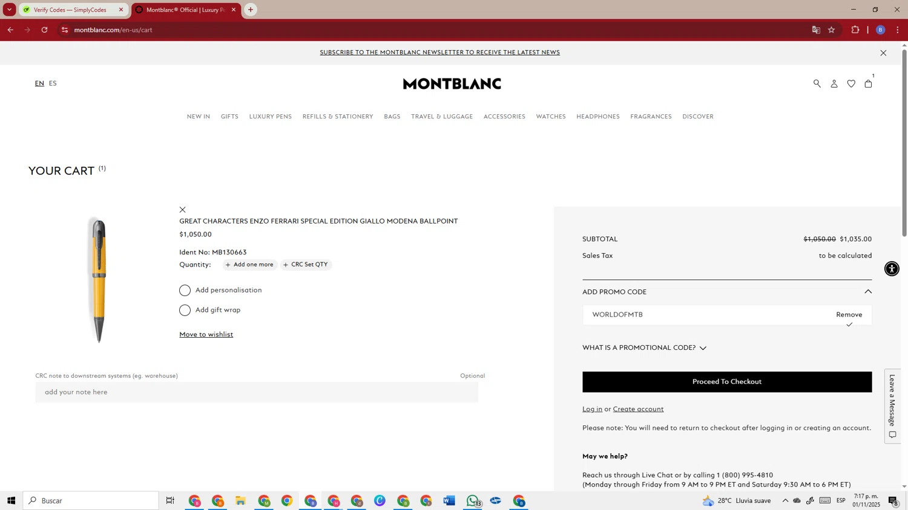The width and height of the screenshot is (908, 510).
Task: Open Great Characters Enzo Ferrari product title
Action: click(x=318, y=221)
